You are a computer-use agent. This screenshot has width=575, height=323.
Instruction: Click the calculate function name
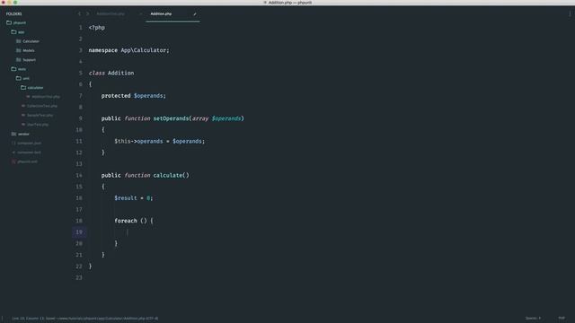click(x=168, y=175)
